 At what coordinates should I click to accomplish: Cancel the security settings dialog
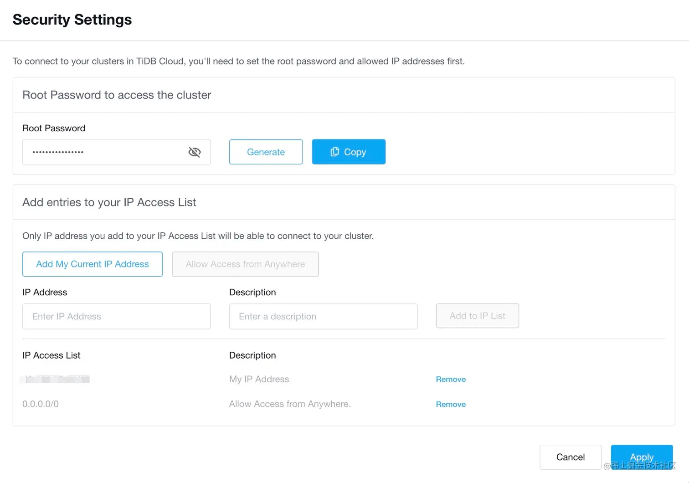[x=570, y=457]
